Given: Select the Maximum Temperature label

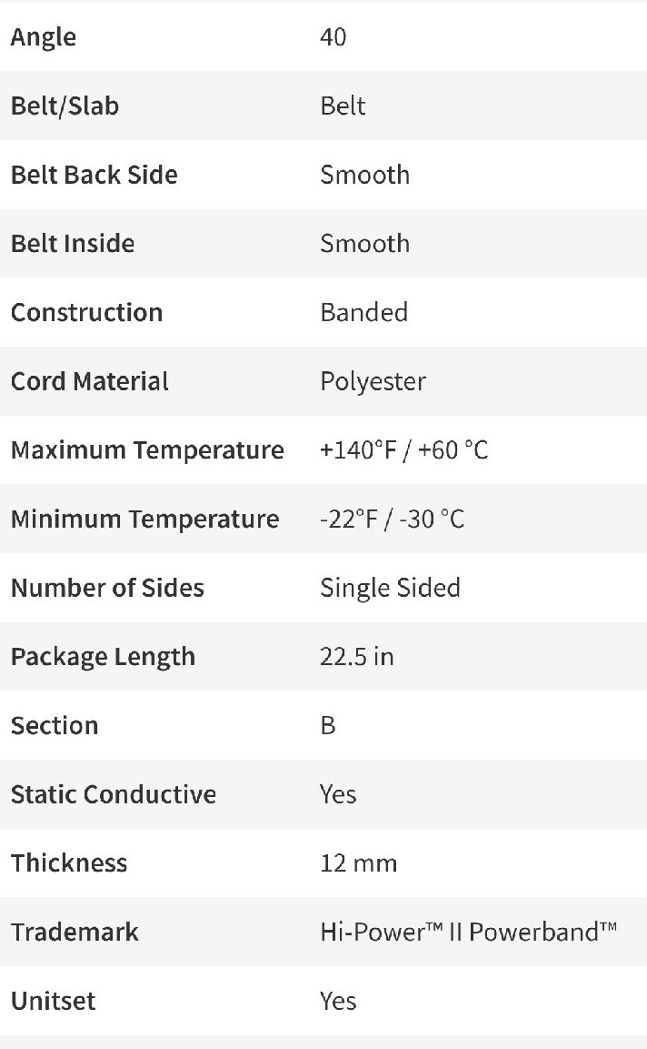Looking at the screenshot, I should (x=148, y=450).
